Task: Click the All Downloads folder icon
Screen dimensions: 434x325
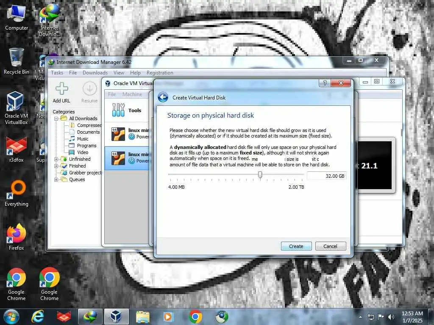Action: 64,118
